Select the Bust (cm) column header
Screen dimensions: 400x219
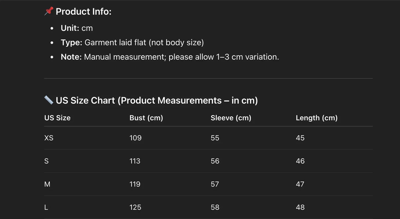pyautogui.click(x=146, y=118)
